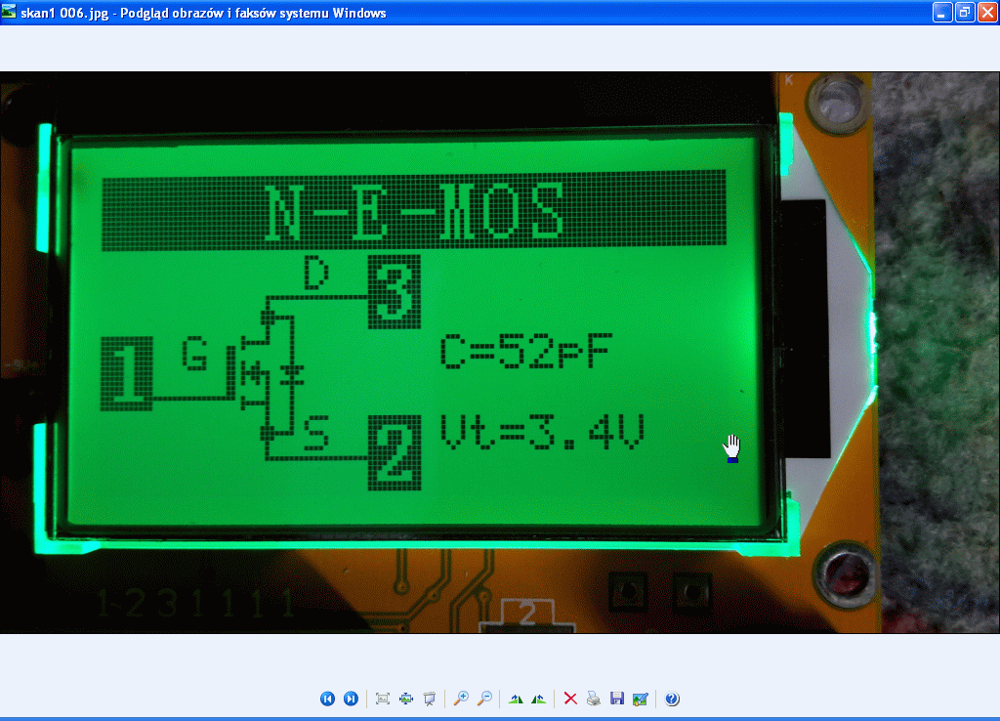Screen dimensions: 1000x721
Task: Minimize the image viewer window
Action: coord(942,13)
